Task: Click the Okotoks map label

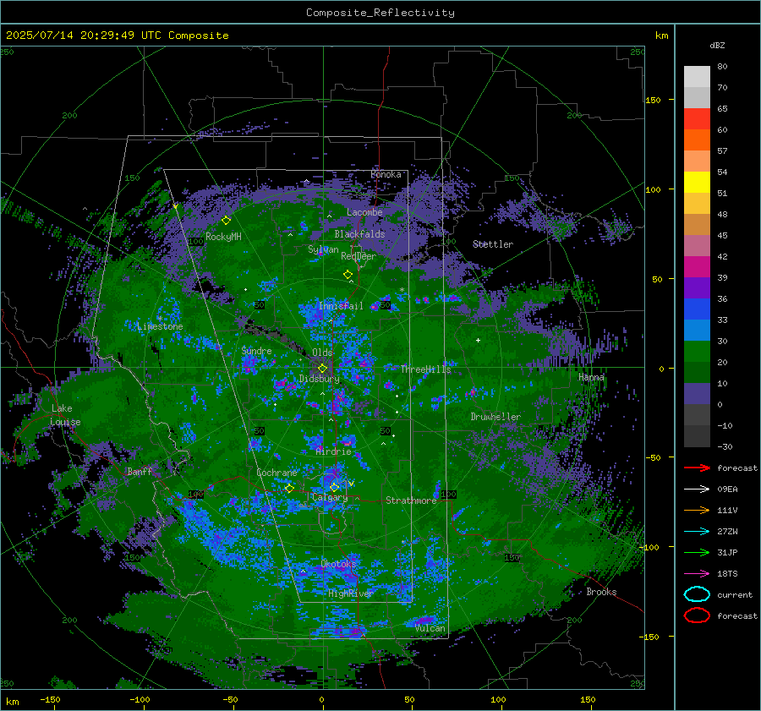Action: [x=338, y=564]
